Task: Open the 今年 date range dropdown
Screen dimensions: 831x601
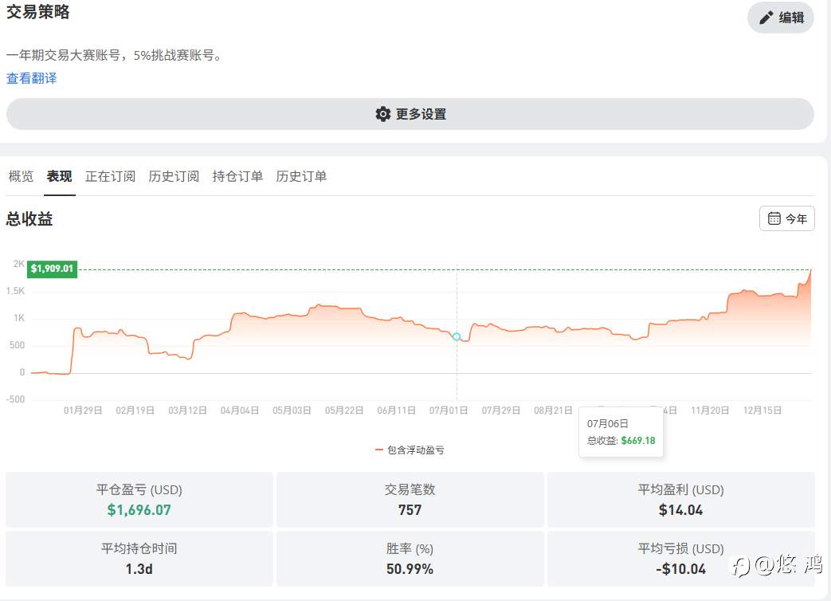Action: click(x=787, y=218)
